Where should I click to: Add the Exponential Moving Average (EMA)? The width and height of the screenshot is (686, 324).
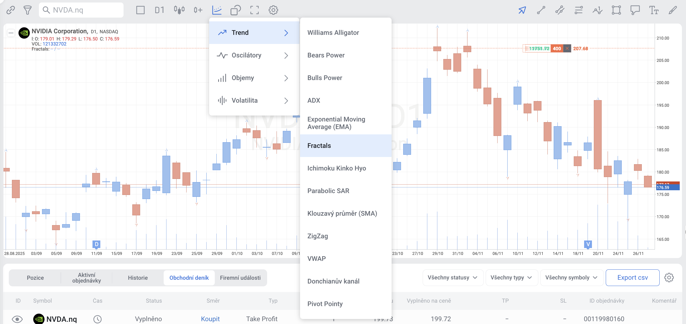[x=346, y=123]
